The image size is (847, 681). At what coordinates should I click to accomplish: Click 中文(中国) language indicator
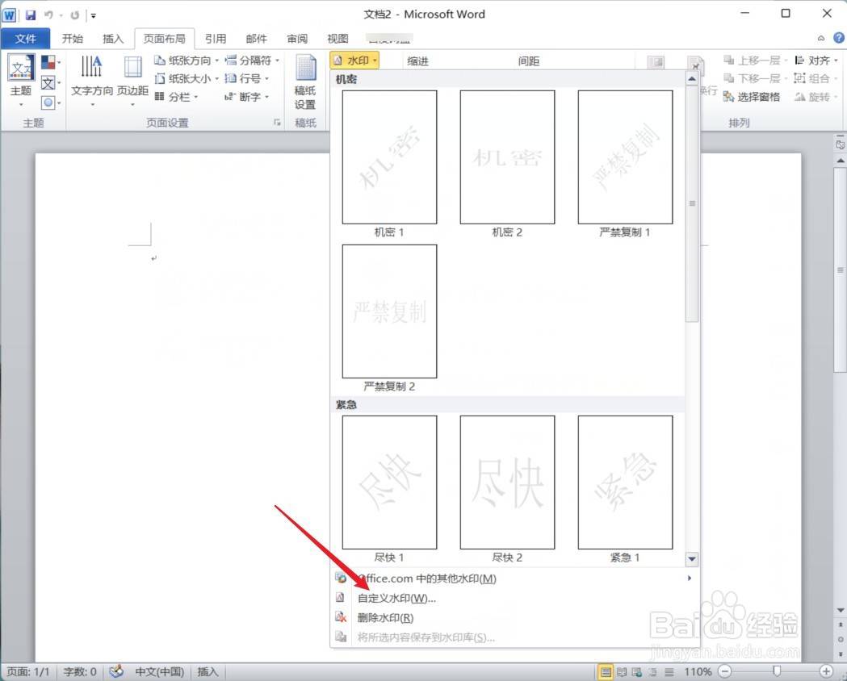[x=159, y=672]
